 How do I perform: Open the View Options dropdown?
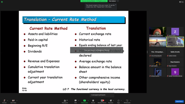(113, 1)
